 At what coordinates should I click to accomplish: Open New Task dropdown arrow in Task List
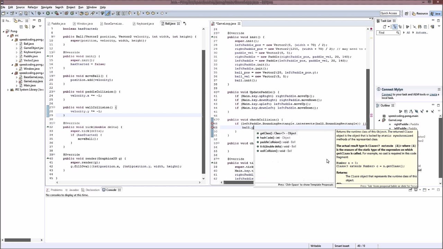[389, 27]
